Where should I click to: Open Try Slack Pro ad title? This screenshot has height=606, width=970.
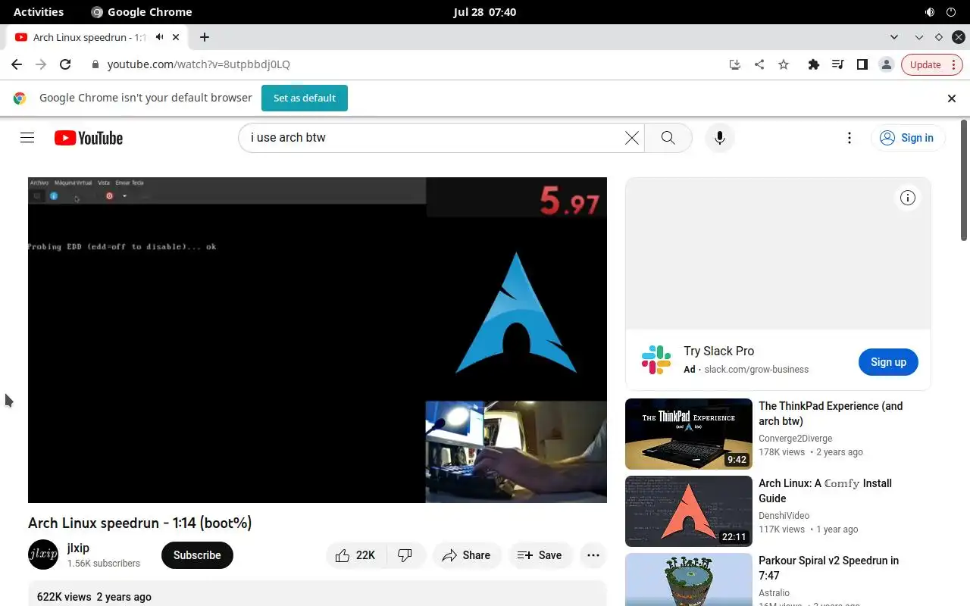pos(718,351)
